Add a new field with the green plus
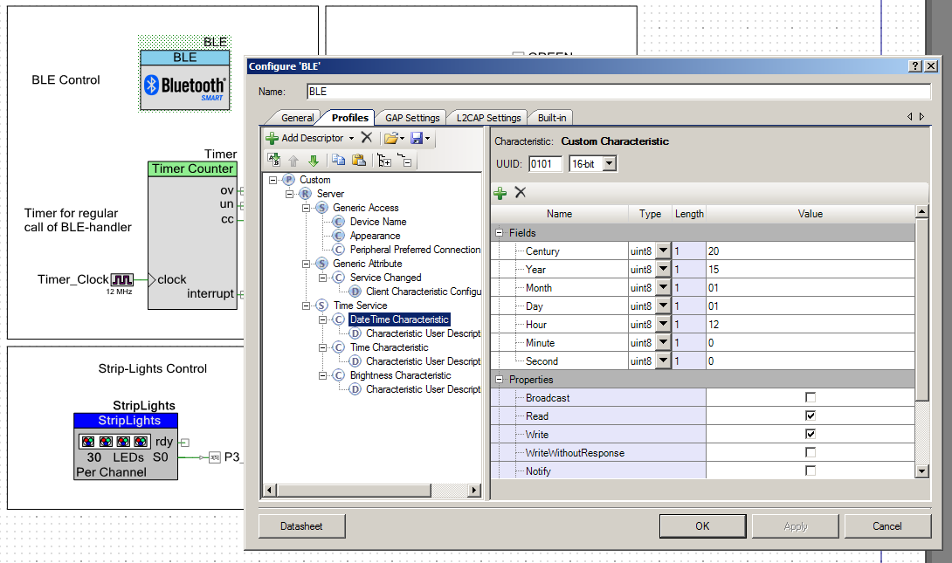The height and width of the screenshot is (563, 952). (x=500, y=193)
